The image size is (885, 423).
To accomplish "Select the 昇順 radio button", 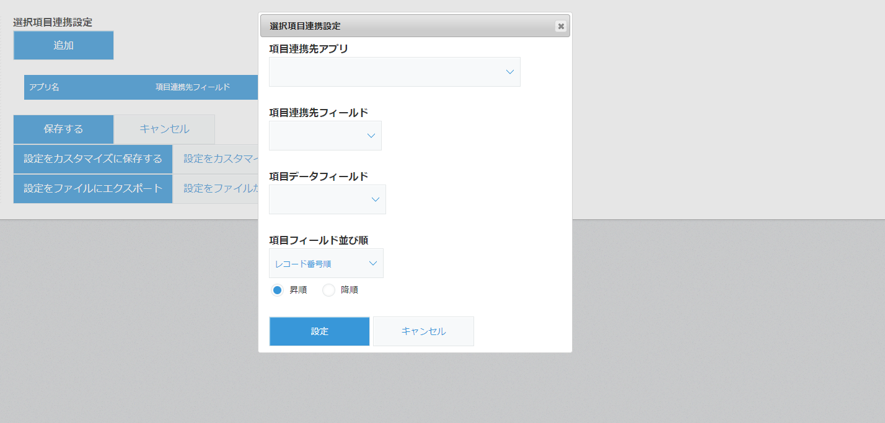I will click(x=277, y=289).
